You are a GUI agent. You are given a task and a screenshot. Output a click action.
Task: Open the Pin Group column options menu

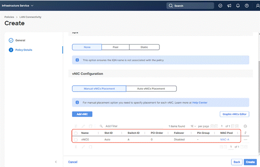pos(214,133)
